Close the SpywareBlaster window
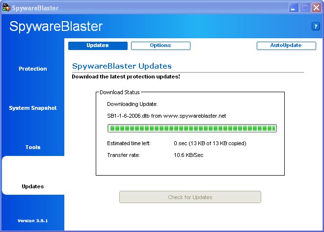Viewport: 324px width, 232px height. tap(316, 8)
